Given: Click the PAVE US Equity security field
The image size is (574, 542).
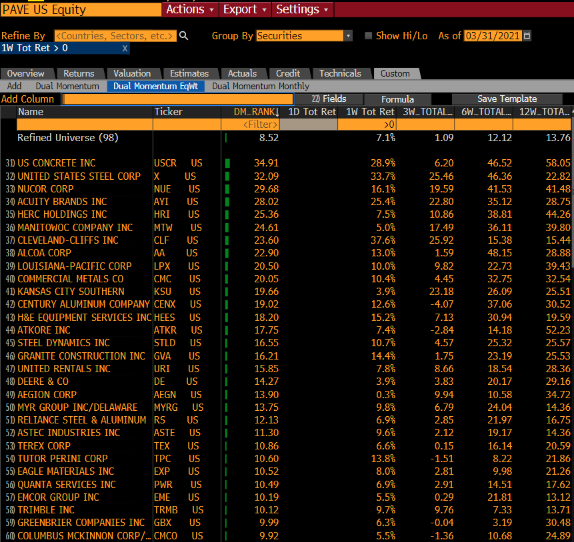Looking at the screenshot, I should point(81,9).
